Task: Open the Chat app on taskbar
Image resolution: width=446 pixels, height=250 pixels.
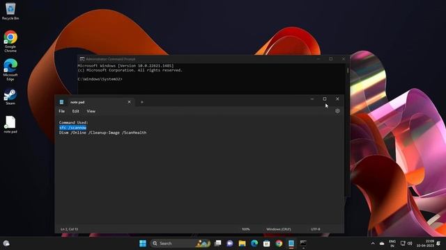Action: click(x=230, y=243)
